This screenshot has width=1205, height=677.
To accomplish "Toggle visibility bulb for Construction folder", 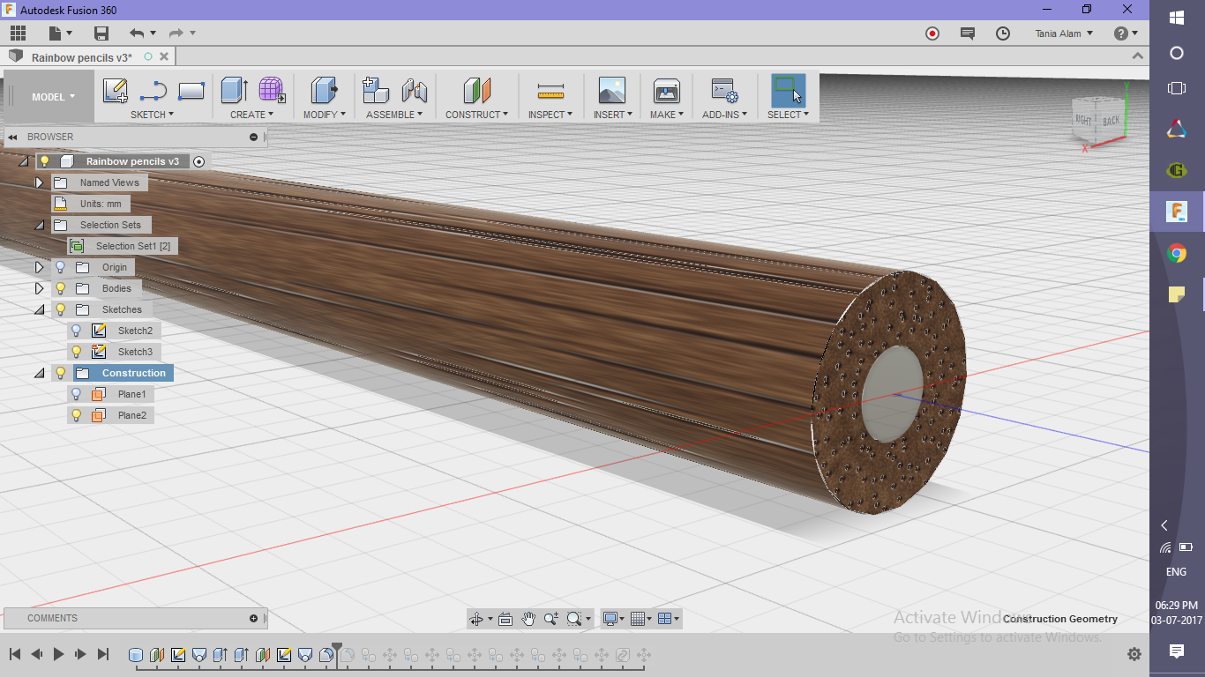I will click(61, 373).
